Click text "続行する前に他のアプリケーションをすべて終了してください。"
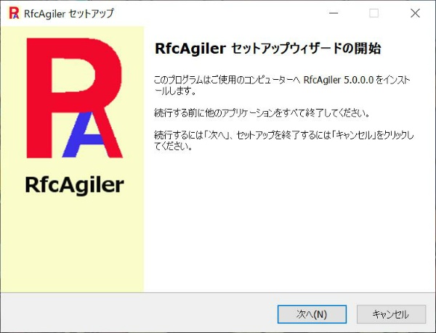This screenshot has width=436, height=333. [x=262, y=113]
